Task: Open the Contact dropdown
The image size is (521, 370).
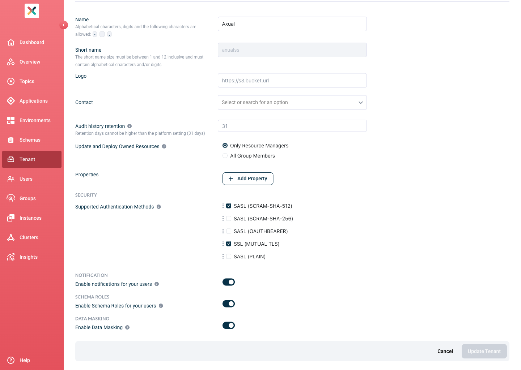Action: click(x=292, y=103)
